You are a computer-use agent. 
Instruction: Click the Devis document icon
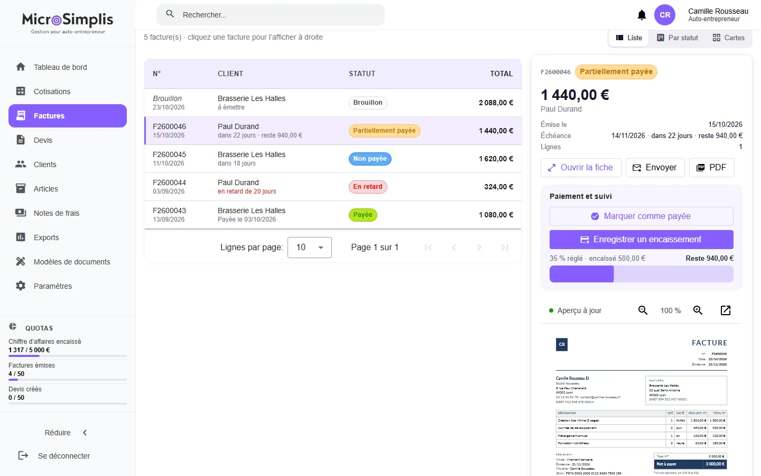[x=21, y=140]
